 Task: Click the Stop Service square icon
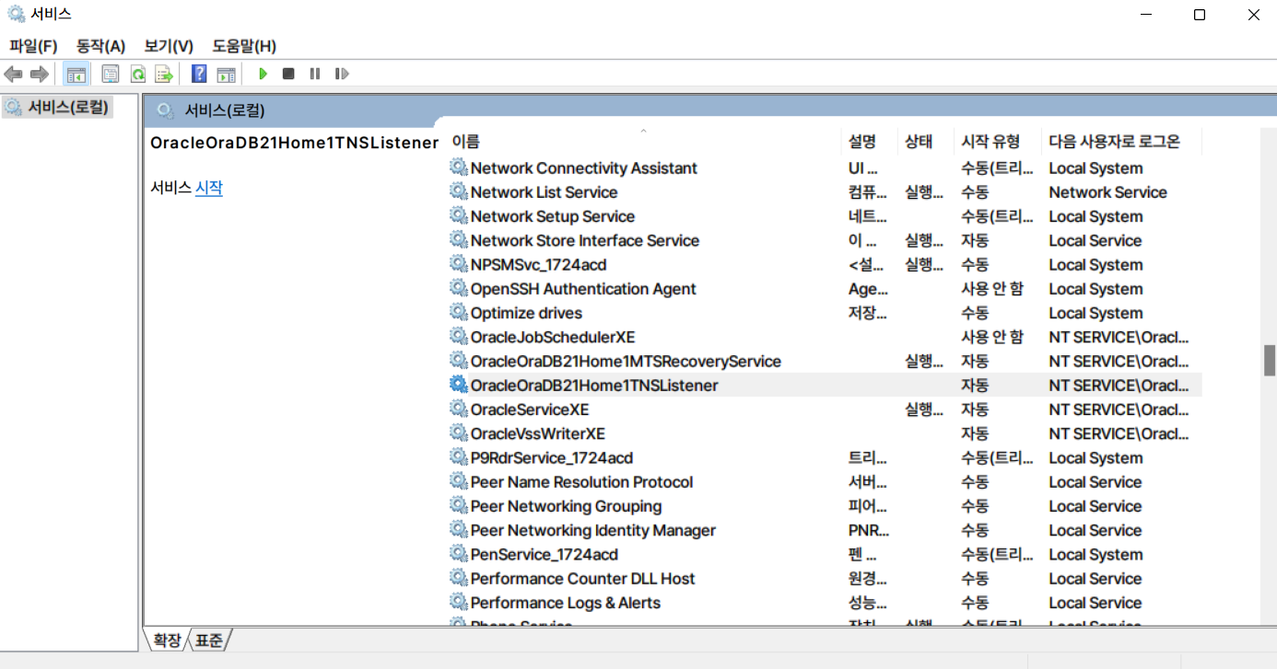click(x=288, y=74)
